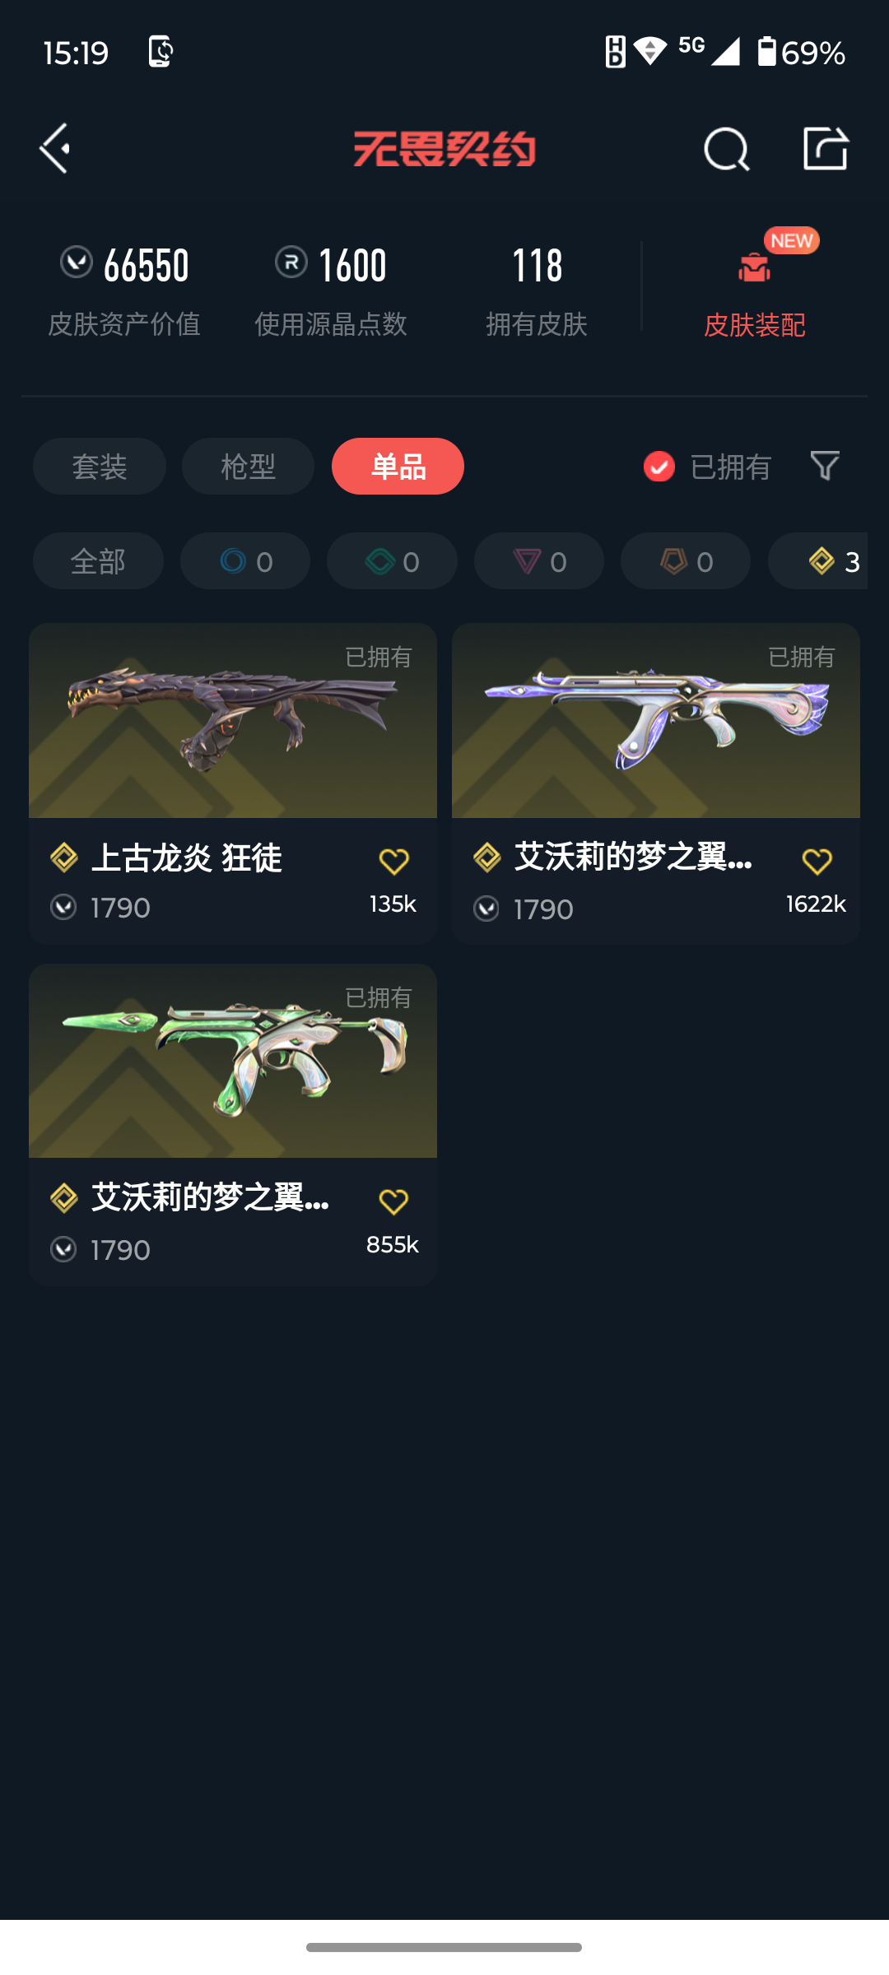This screenshot has height=1975, width=889.
Task: Filter by blue circle rarity tier
Action: tap(245, 561)
